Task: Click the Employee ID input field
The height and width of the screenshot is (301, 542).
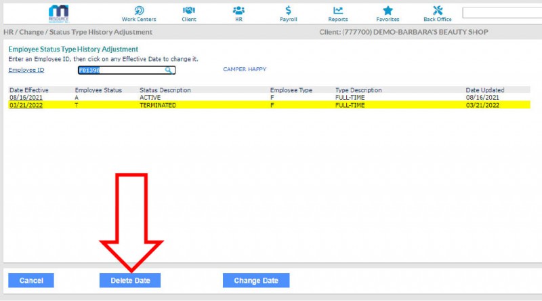Action: tap(121, 69)
